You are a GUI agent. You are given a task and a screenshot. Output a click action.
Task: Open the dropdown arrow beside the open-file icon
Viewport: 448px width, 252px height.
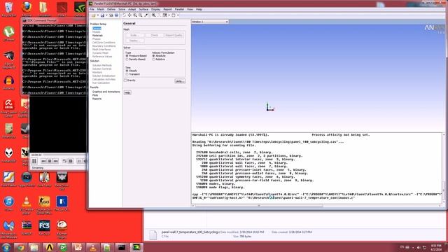pos(98,15)
